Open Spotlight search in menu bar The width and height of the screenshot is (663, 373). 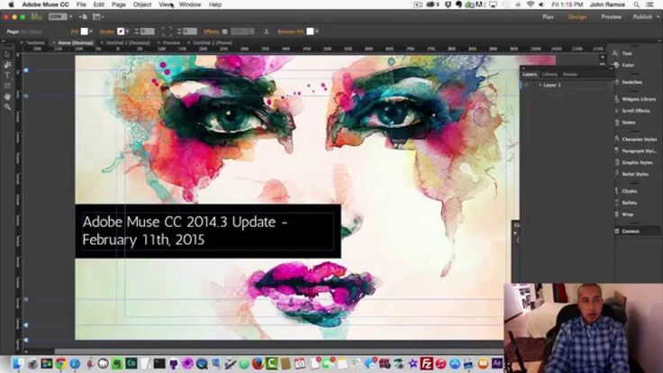(x=636, y=5)
